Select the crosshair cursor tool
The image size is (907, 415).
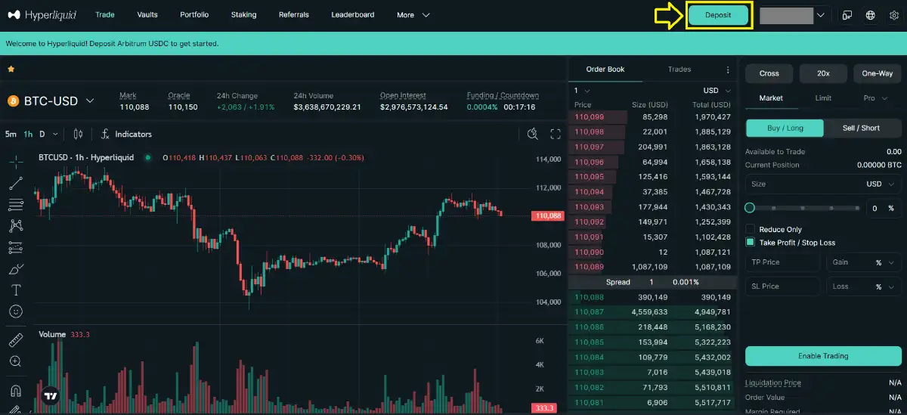(15, 161)
